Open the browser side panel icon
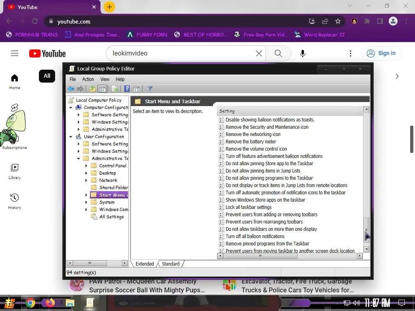Image resolution: width=415 pixels, height=311 pixels. [380, 21]
